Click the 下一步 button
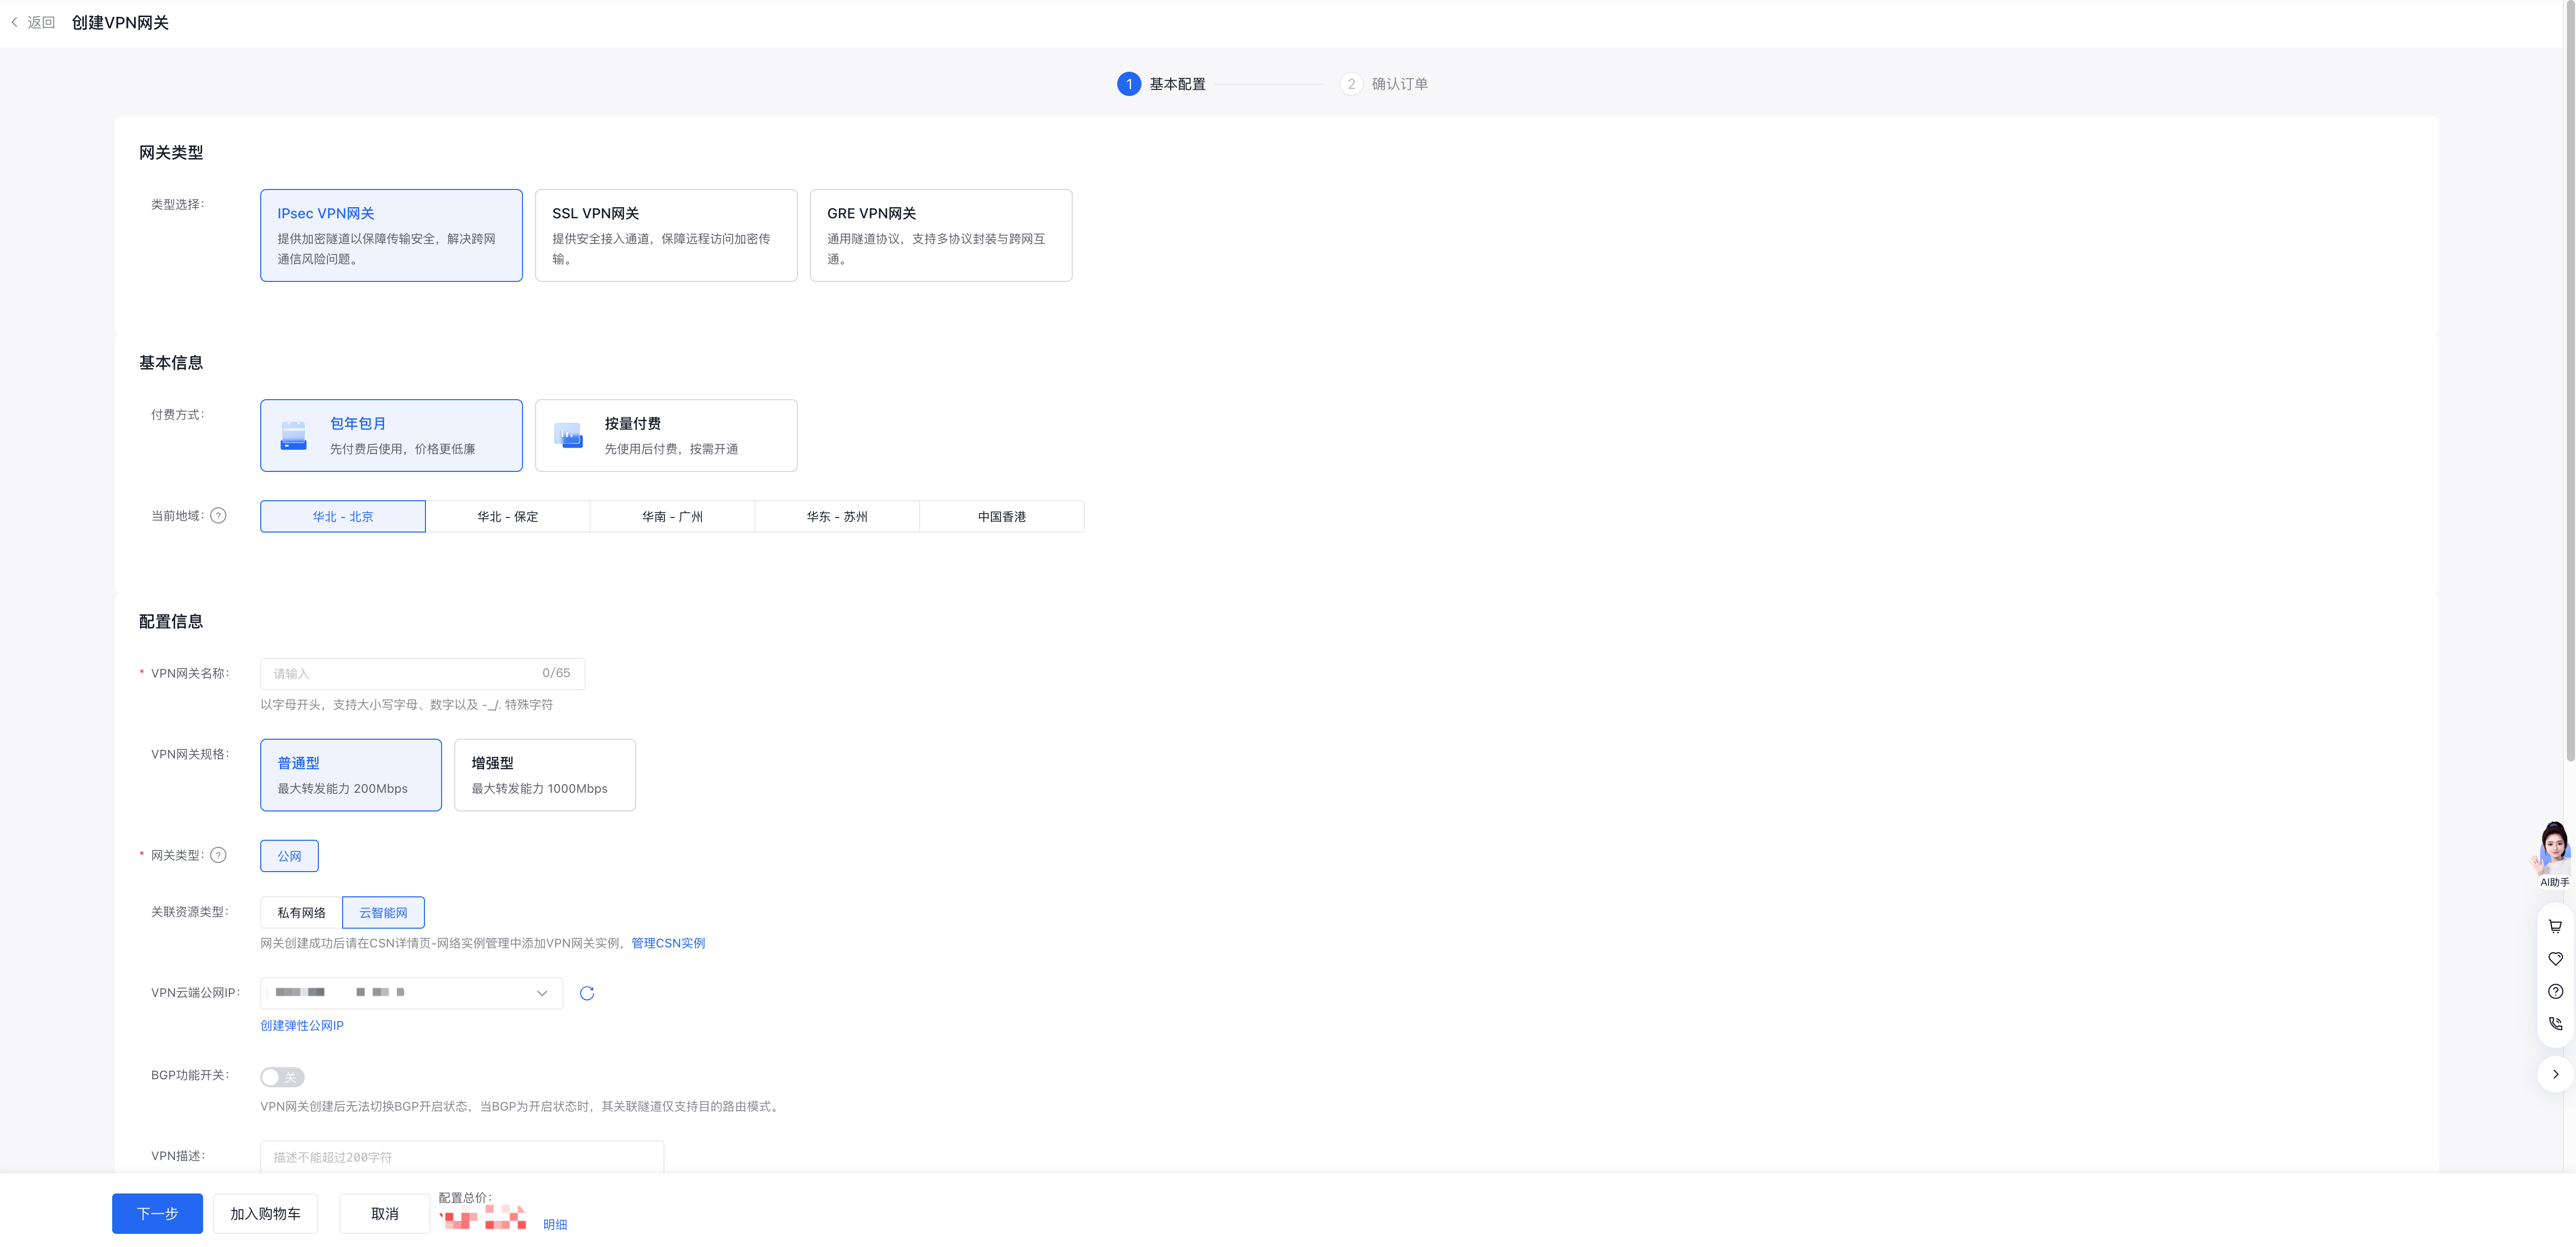This screenshot has height=1247, width=2576. click(x=157, y=1213)
